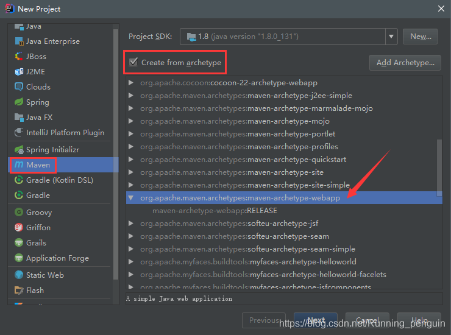Choose the Clouds icon
This screenshot has height=335, width=451.
(19, 87)
